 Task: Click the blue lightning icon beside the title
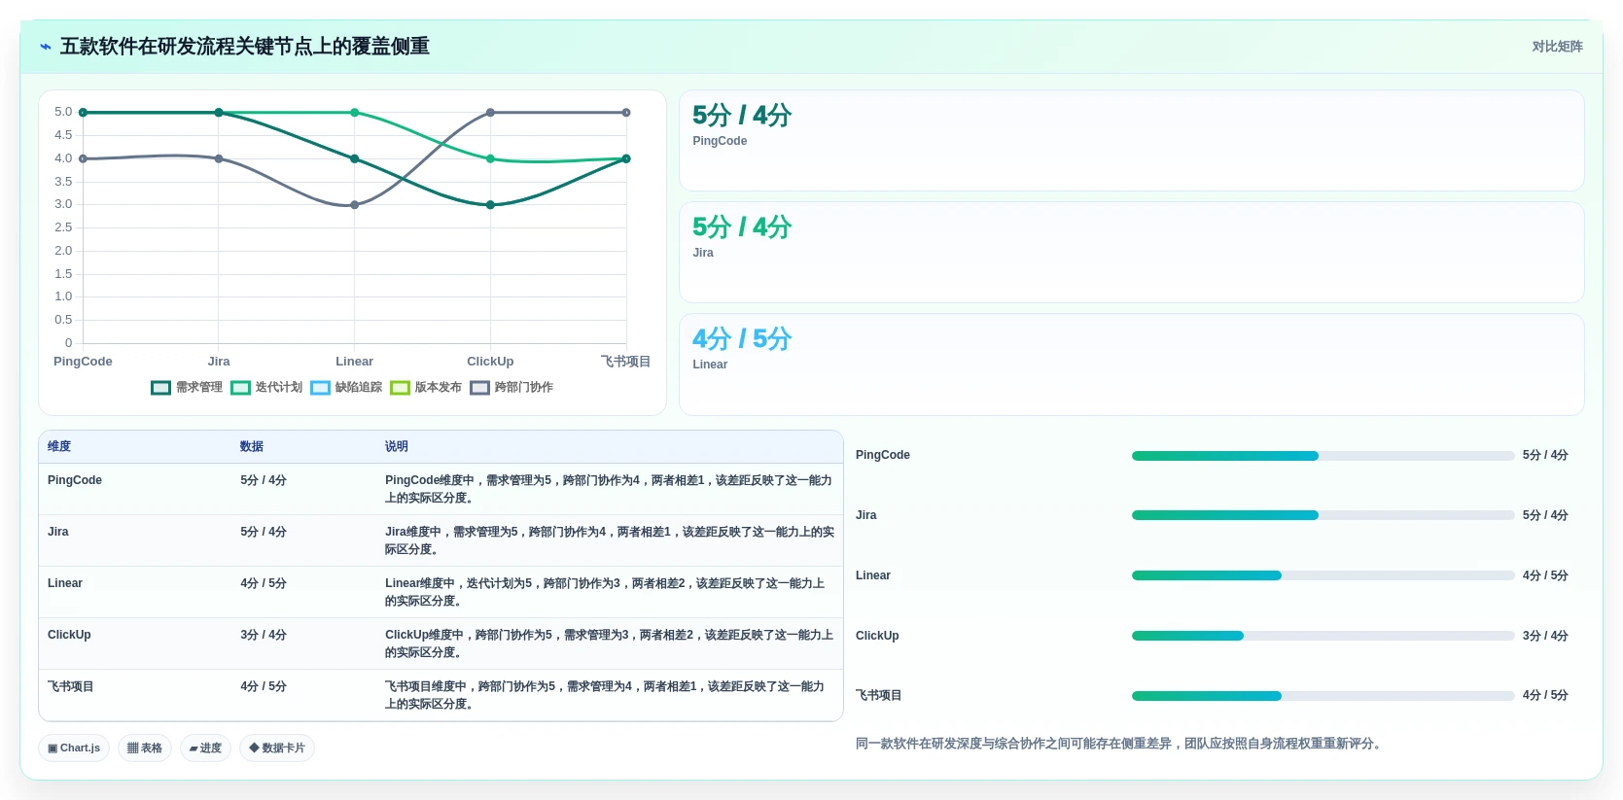[46, 47]
